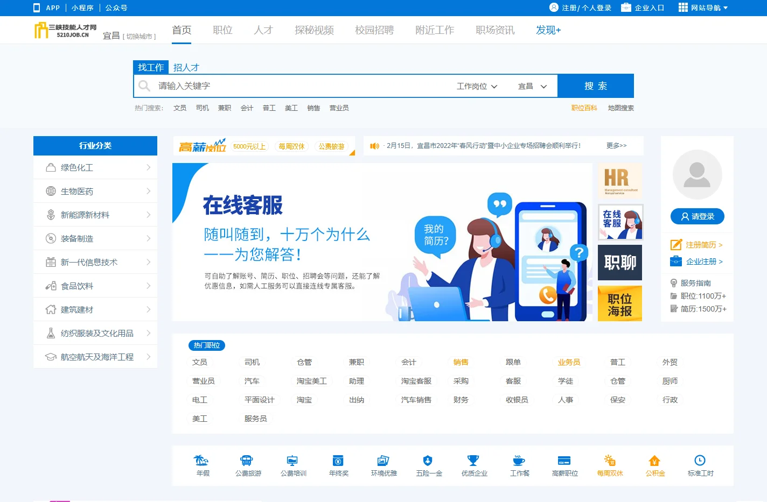The width and height of the screenshot is (767, 502).
Task: Click the 公积金 house icon
Action: click(x=654, y=460)
